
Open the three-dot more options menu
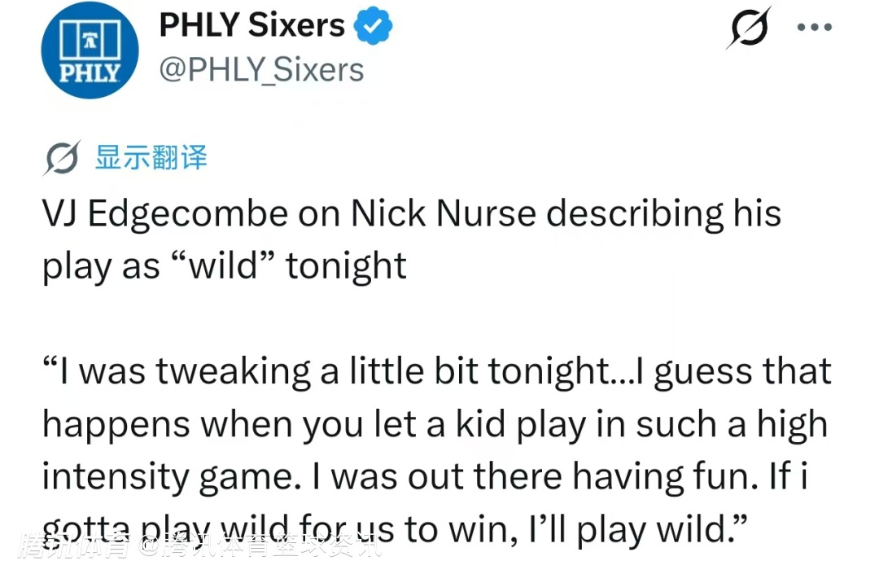tap(814, 28)
